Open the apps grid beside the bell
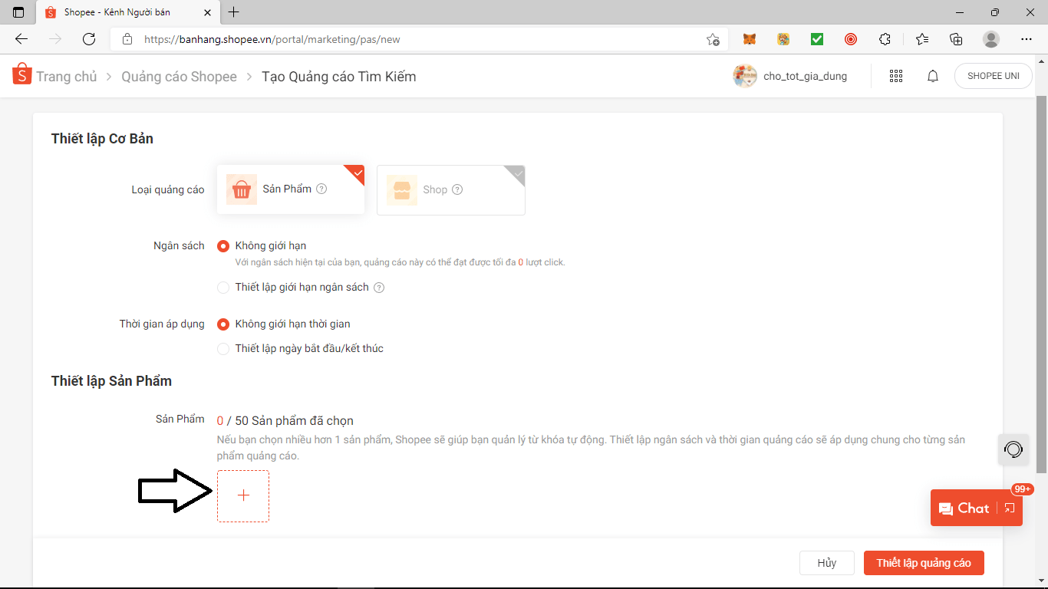The height and width of the screenshot is (589, 1048). click(895, 76)
